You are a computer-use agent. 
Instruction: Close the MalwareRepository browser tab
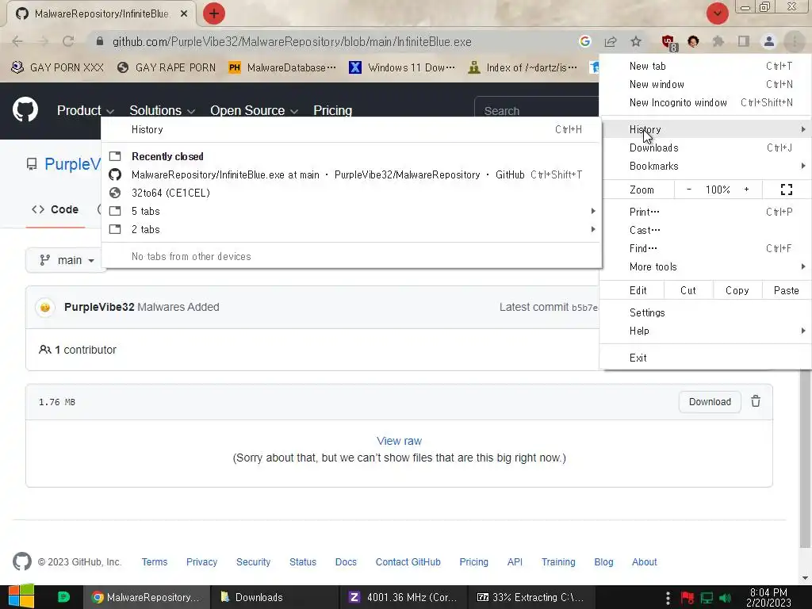pyautogui.click(x=184, y=14)
